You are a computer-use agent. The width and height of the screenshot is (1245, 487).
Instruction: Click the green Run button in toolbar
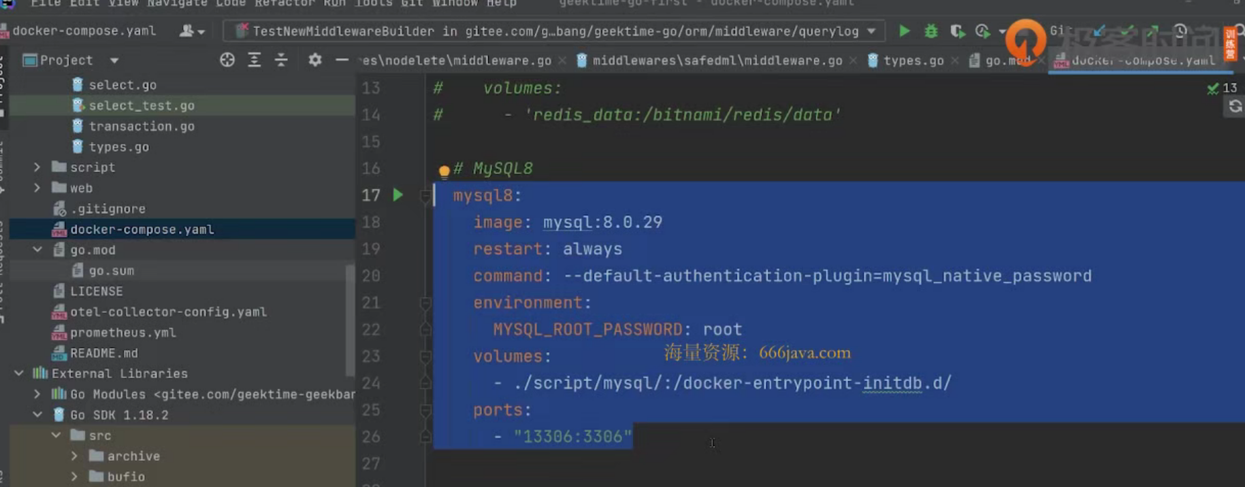click(x=904, y=31)
